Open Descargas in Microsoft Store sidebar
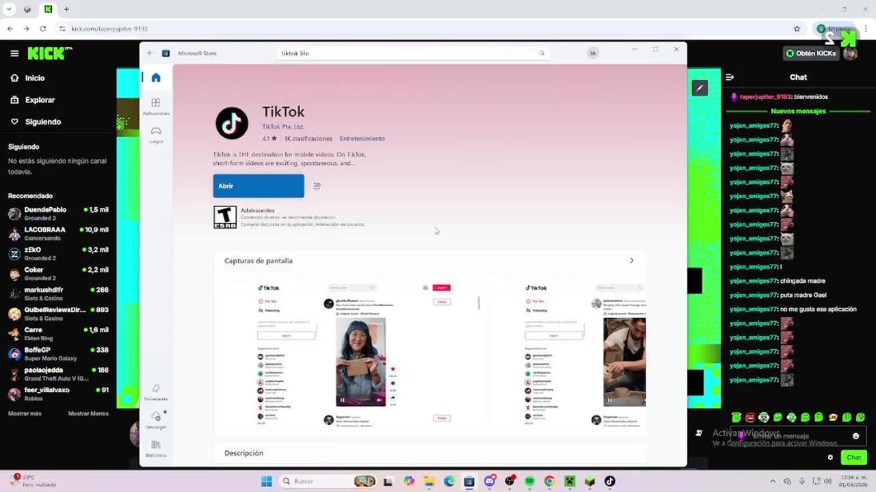Screen dimensions: 876x492 pyautogui.click(x=156, y=420)
